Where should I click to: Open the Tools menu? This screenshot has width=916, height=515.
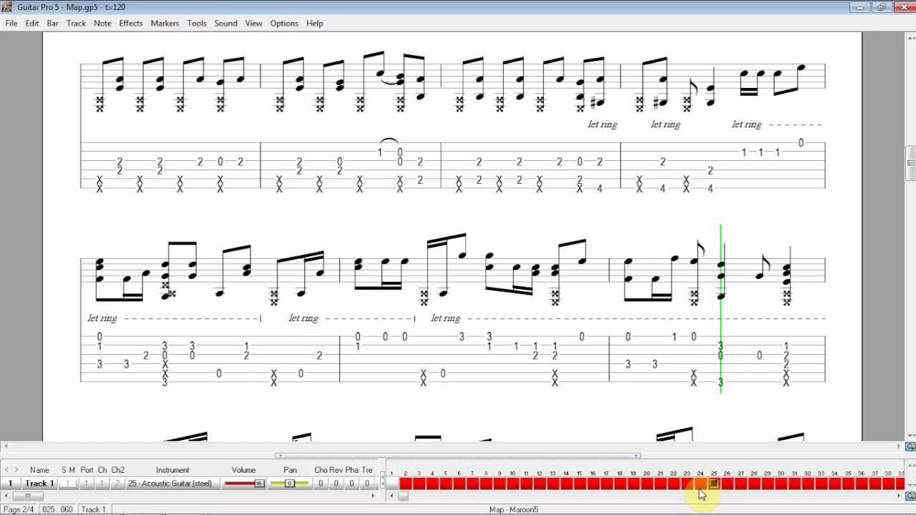coord(197,23)
